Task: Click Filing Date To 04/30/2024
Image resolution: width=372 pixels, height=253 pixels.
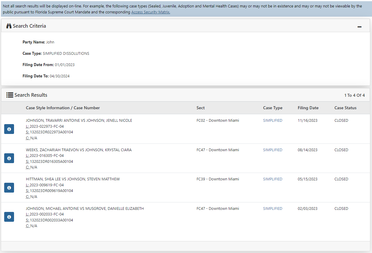Action: click(x=46, y=76)
